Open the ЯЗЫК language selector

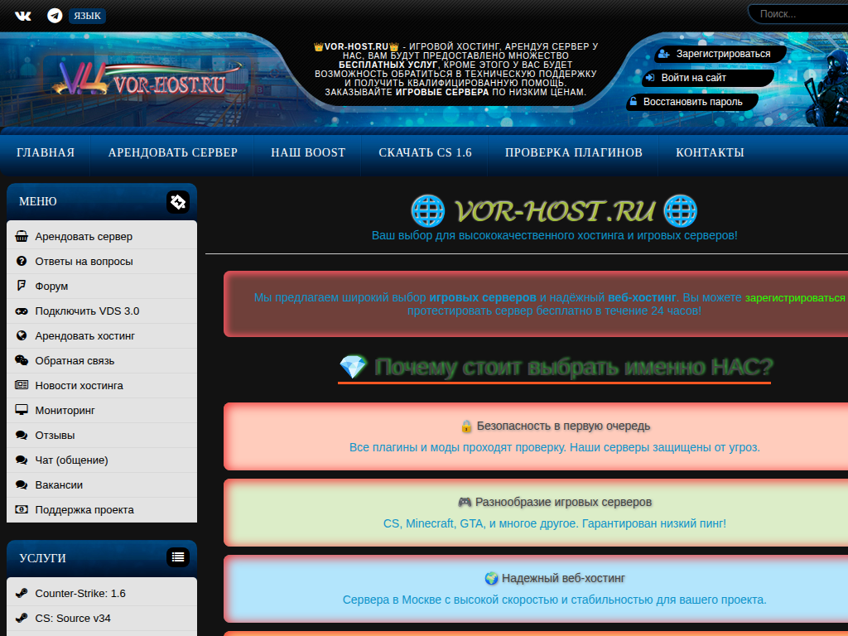[x=87, y=16]
